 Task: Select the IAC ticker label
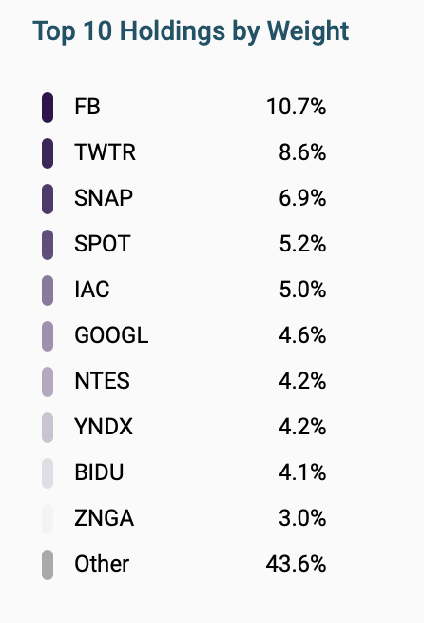point(92,290)
